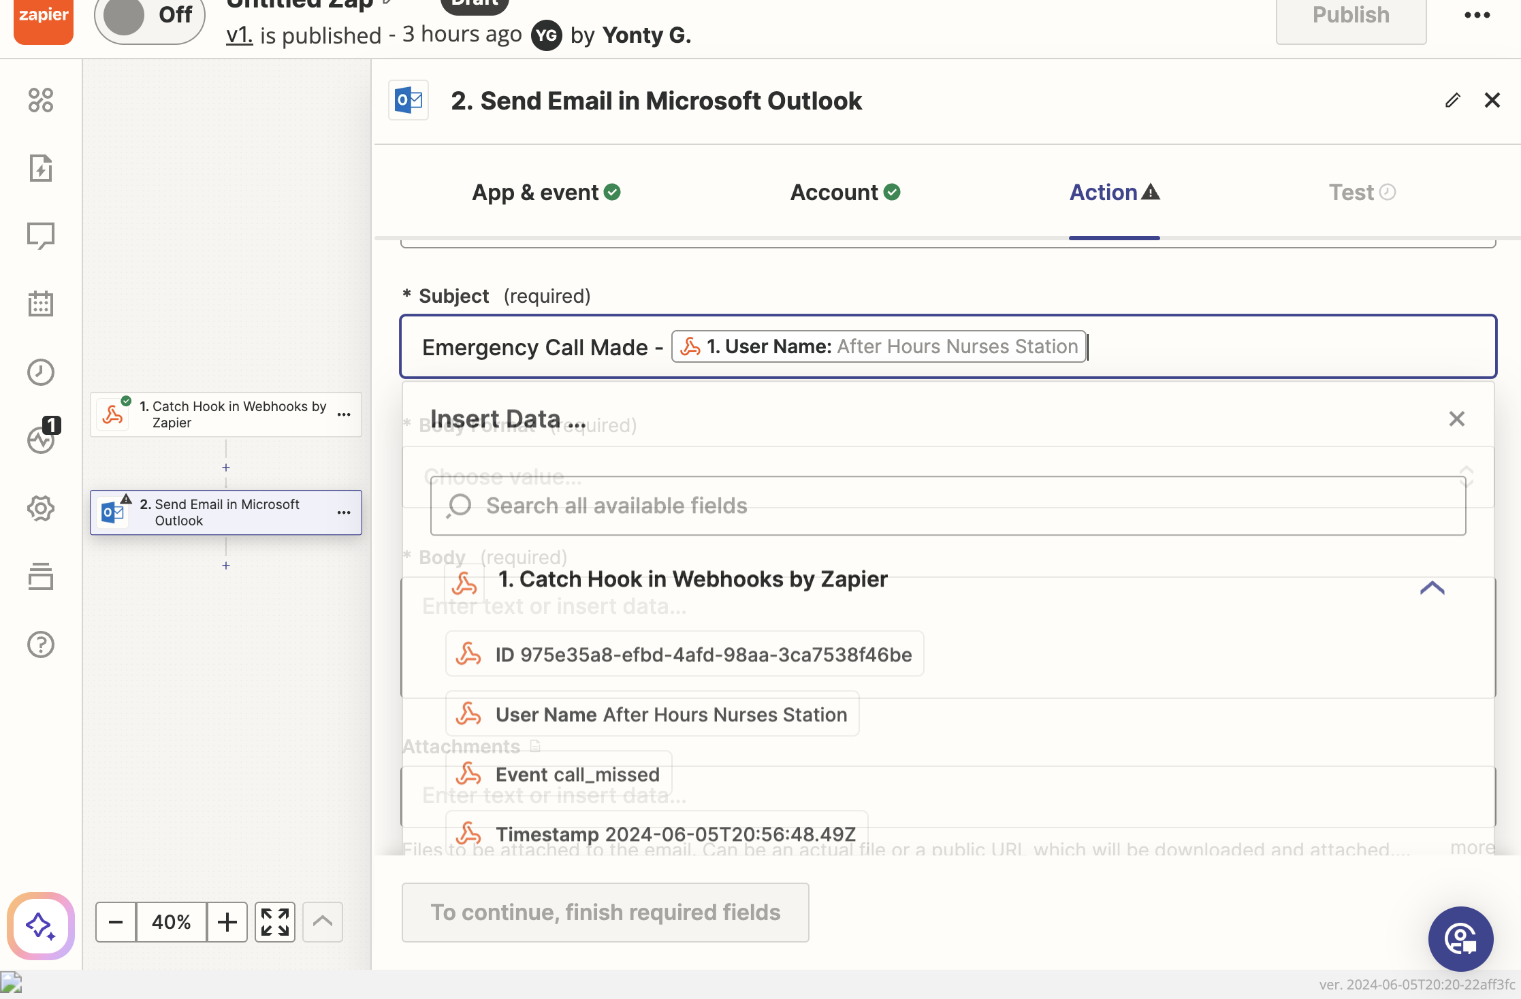Open the calendar schedule icon in sidebar
1521x999 pixels.
[x=41, y=304]
